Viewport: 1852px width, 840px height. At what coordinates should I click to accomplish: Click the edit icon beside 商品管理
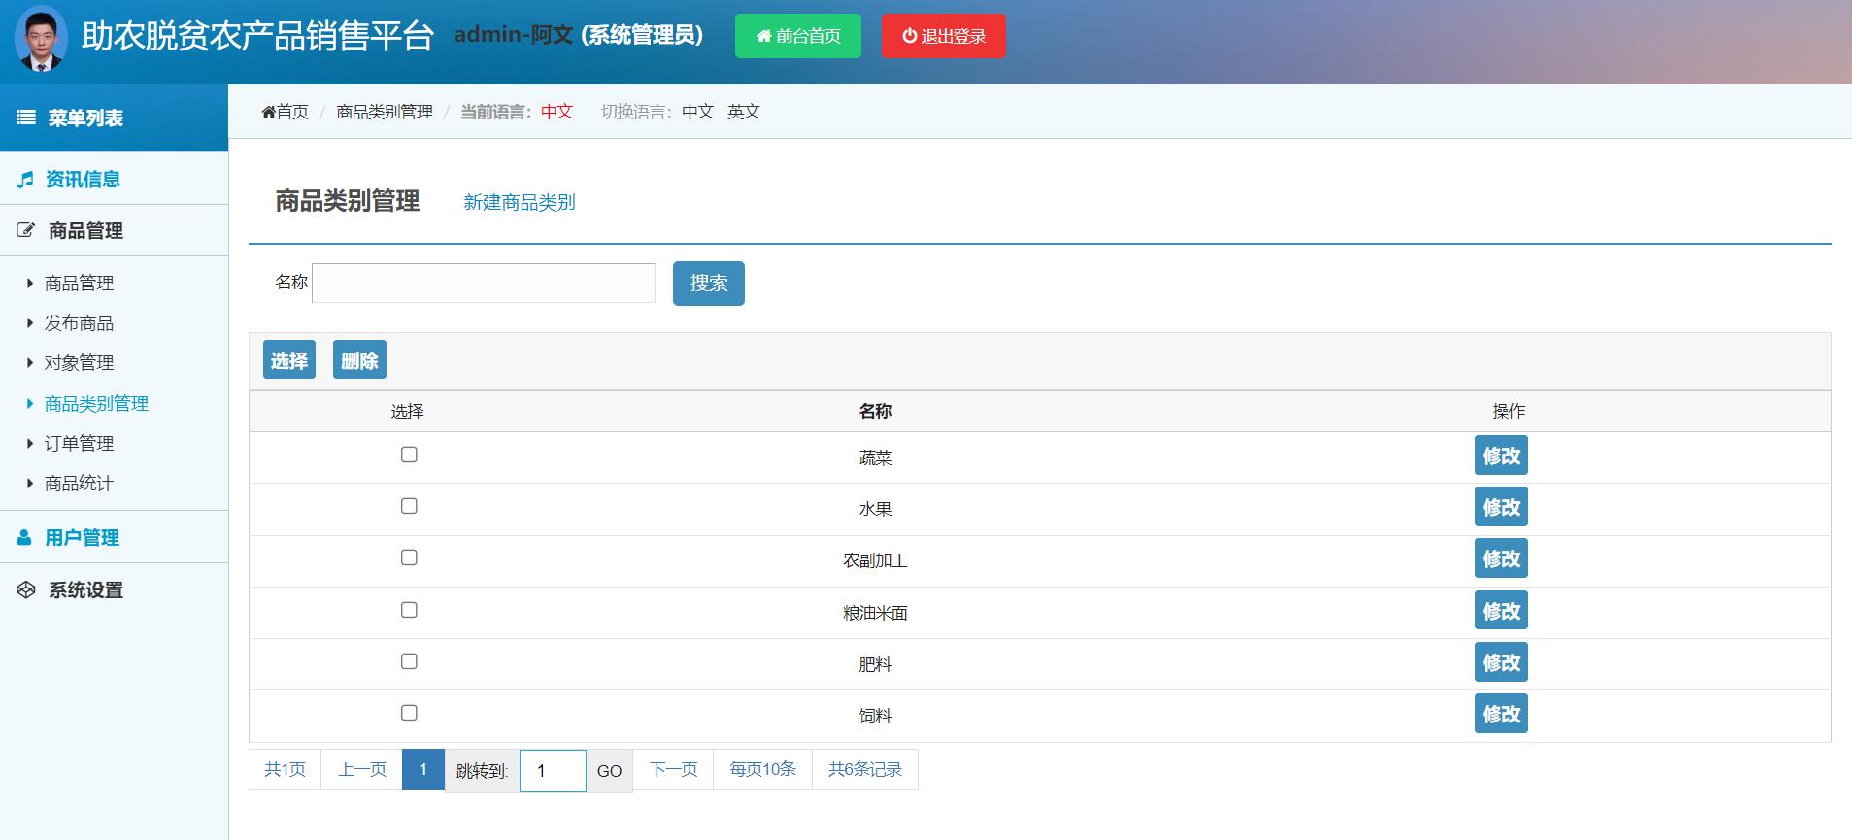(26, 231)
